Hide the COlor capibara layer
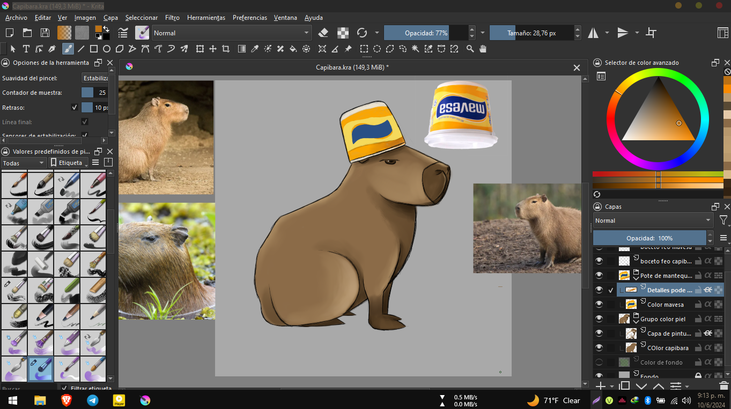 click(x=599, y=347)
